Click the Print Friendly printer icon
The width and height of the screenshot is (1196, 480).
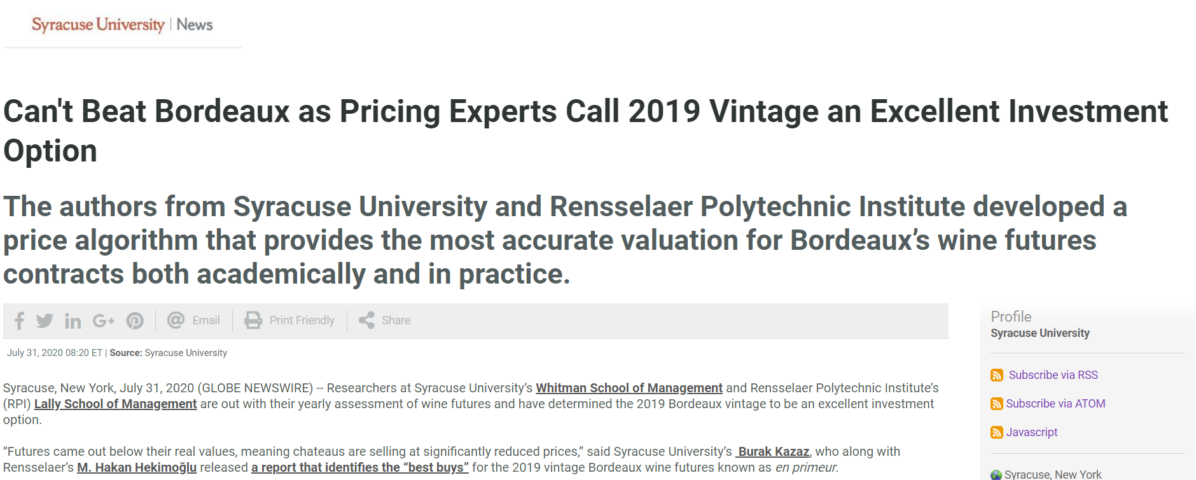pos(253,320)
